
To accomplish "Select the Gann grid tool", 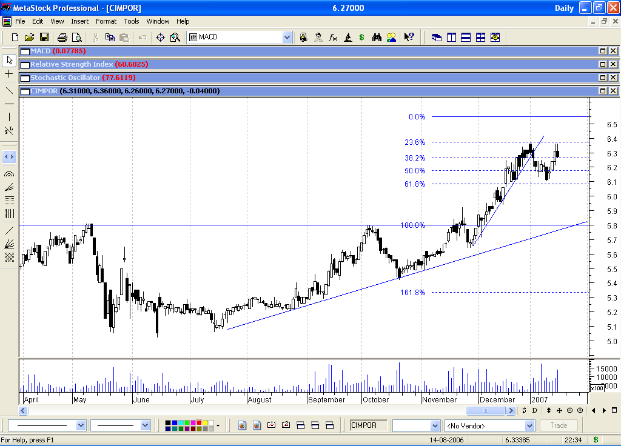I will (9, 257).
